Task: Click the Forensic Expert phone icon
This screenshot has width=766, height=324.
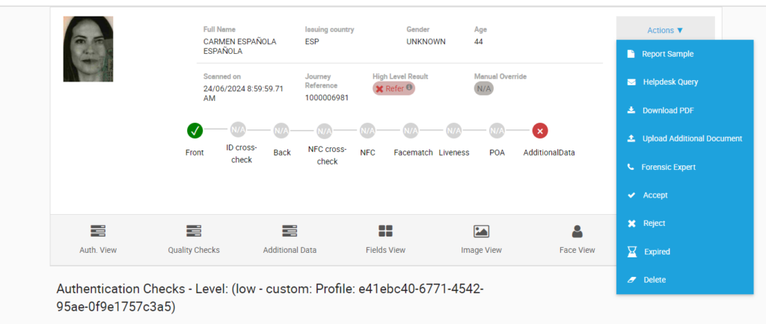Action: 631,167
